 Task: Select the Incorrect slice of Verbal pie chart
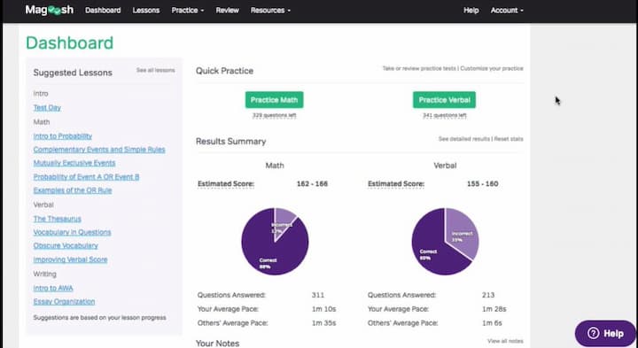(462, 234)
